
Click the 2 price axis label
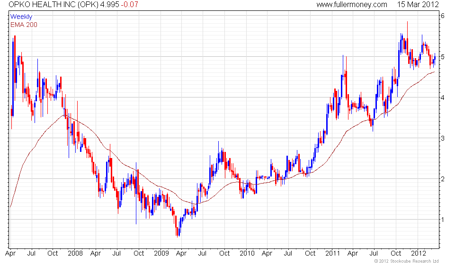pos(443,179)
